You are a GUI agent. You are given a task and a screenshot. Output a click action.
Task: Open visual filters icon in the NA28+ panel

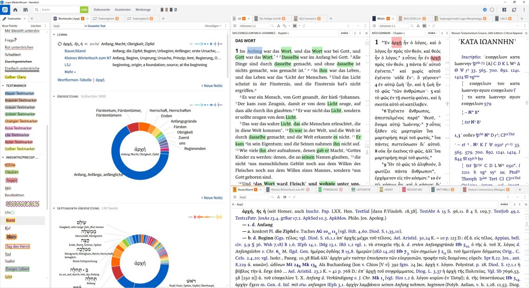(418, 26)
